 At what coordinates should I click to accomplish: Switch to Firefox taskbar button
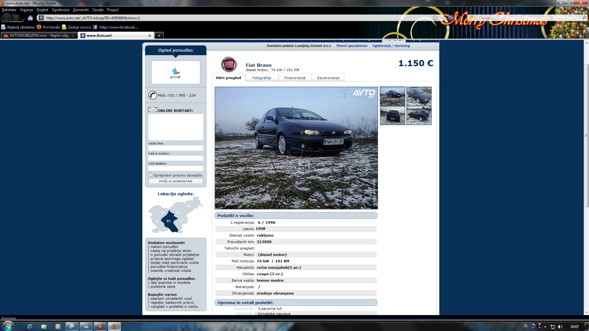pos(114,326)
